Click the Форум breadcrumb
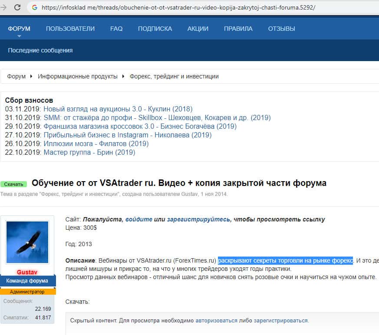Screen dimensions: 379x335 pos(16,77)
